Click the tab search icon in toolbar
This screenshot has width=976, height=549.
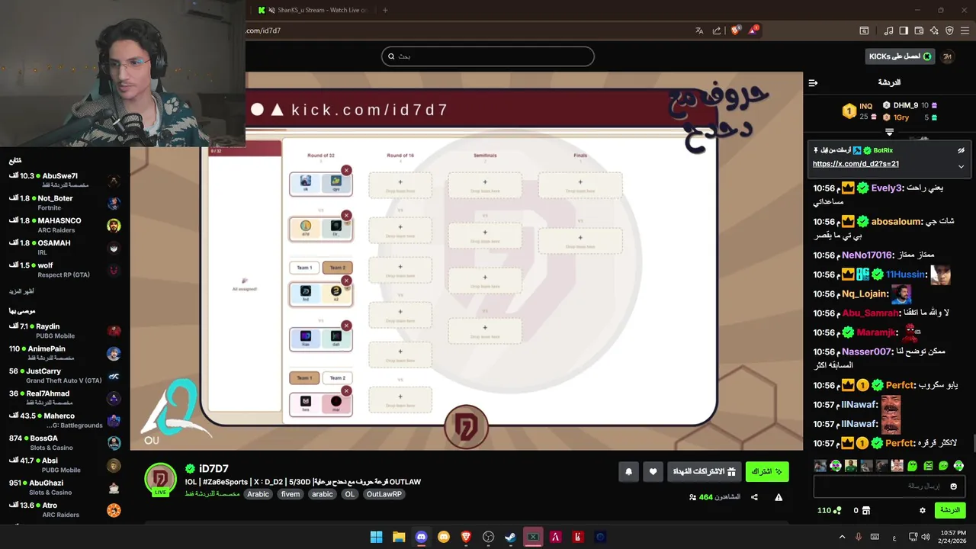[864, 30]
